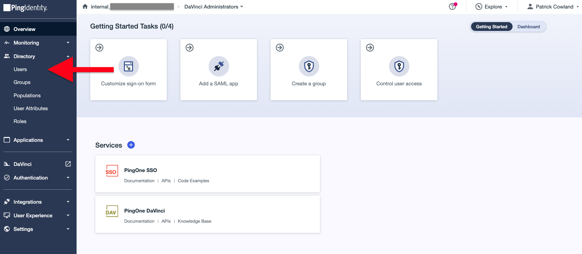
Task: Click the Create a group shield icon
Action: point(309,66)
